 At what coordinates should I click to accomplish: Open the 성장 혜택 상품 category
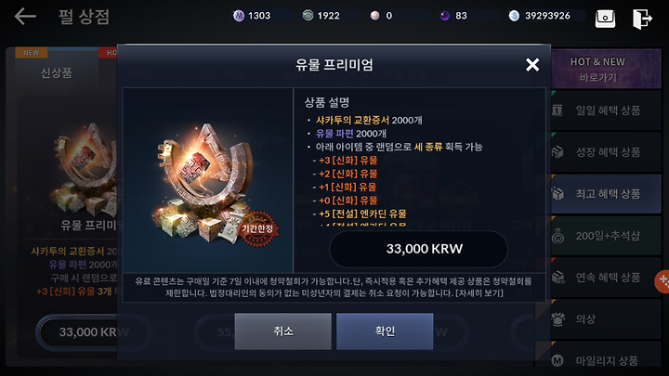coord(606,152)
